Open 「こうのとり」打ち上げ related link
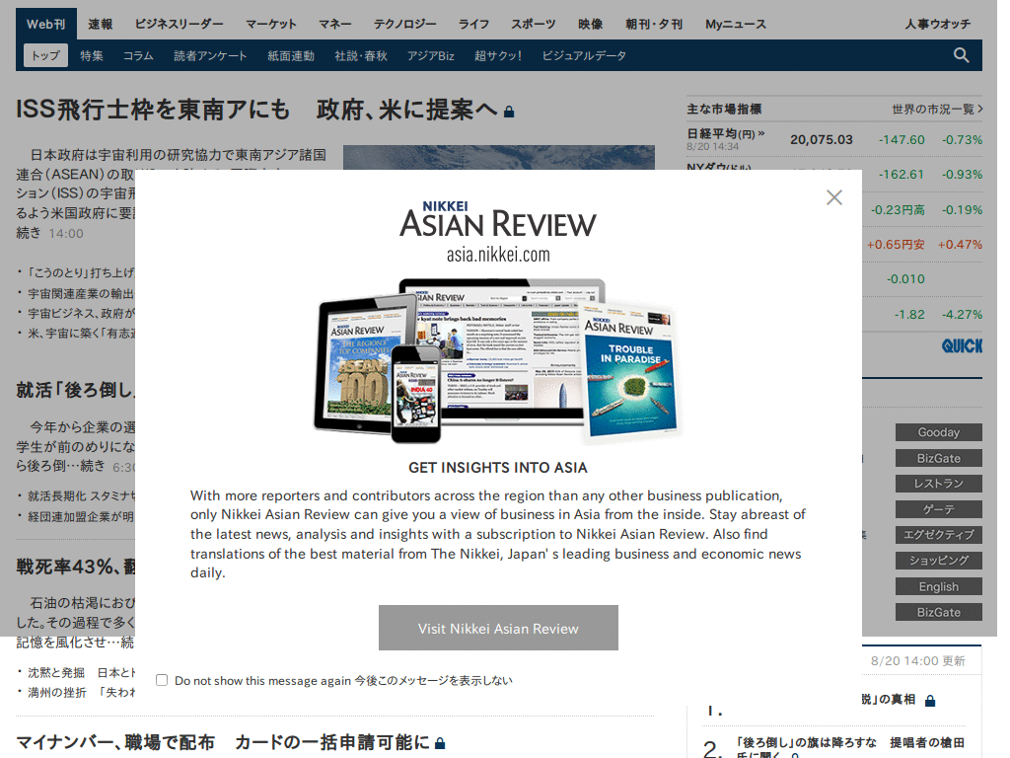Image resolution: width=1010 pixels, height=758 pixels. pyautogui.click(x=81, y=272)
